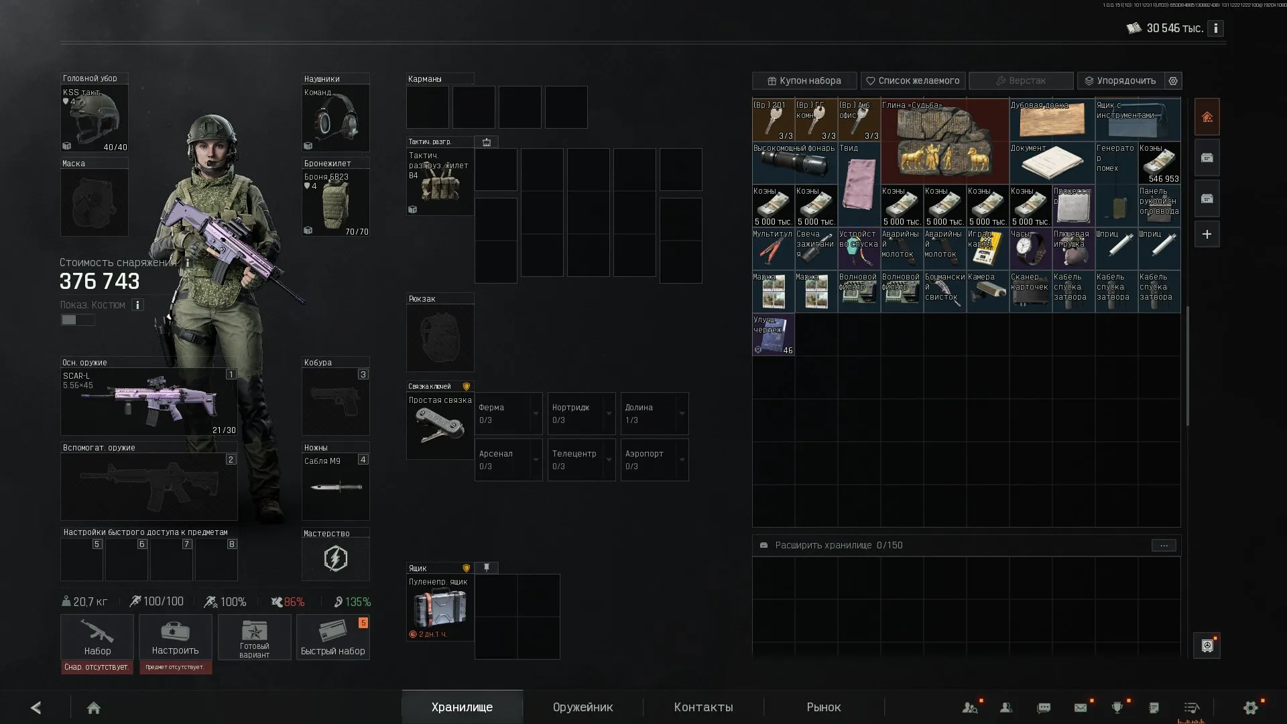Click the orange home storage tab icon
The image size is (1287, 724).
pos(1207,117)
